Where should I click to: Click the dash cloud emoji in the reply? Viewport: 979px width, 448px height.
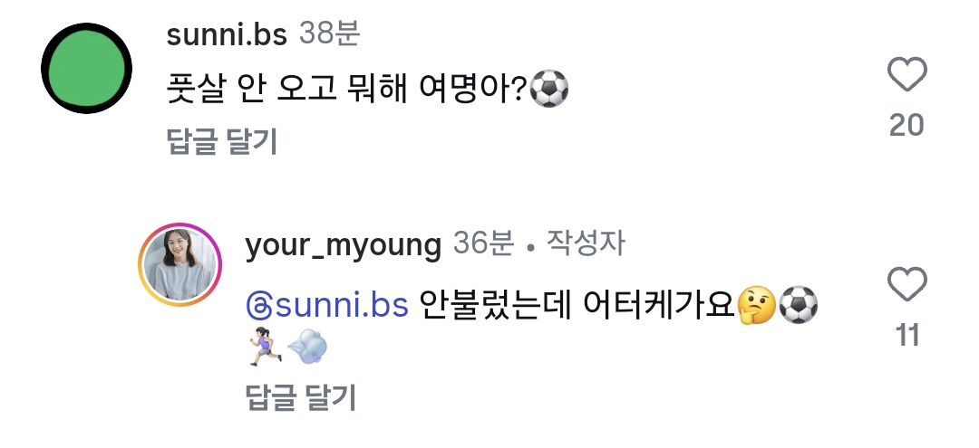pyautogui.click(x=307, y=347)
